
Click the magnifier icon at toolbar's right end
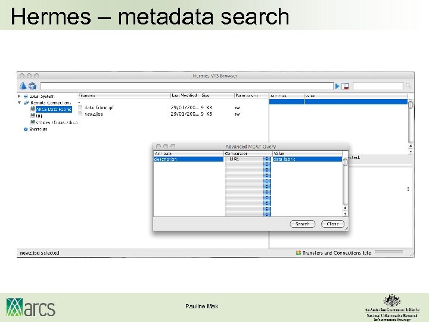[x=408, y=86]
